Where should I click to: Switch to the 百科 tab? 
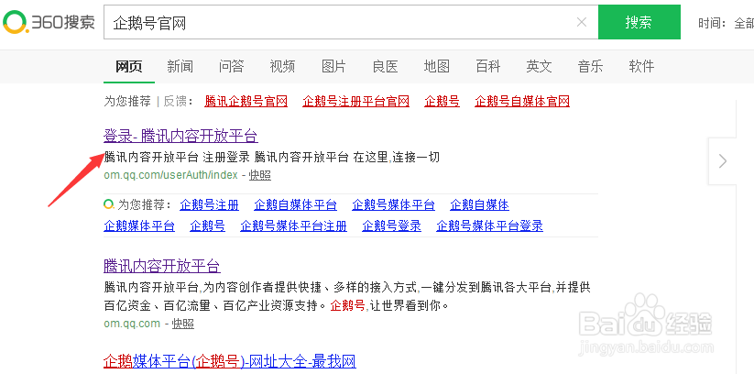pos(488,66)
